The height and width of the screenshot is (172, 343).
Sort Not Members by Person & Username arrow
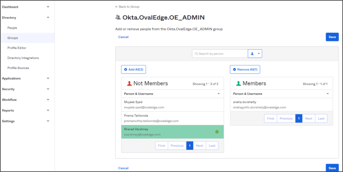pyautogui.click(x=218, y=94)
